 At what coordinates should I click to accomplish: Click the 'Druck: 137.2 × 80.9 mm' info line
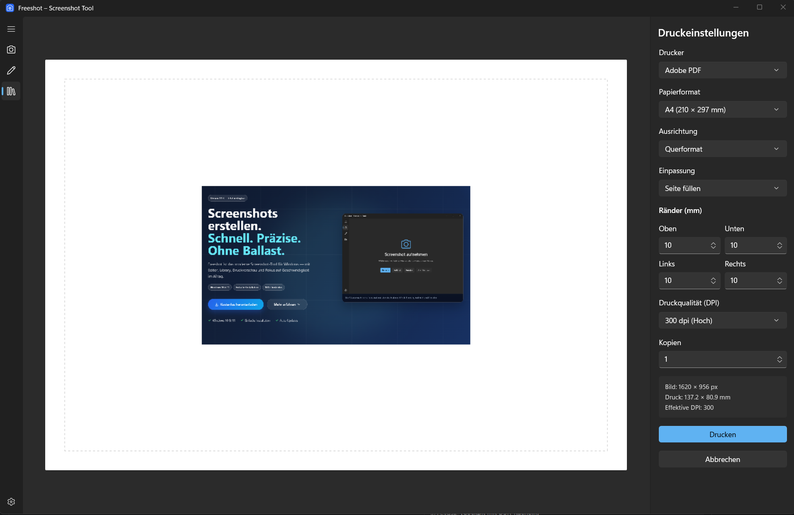pos(697,397)
